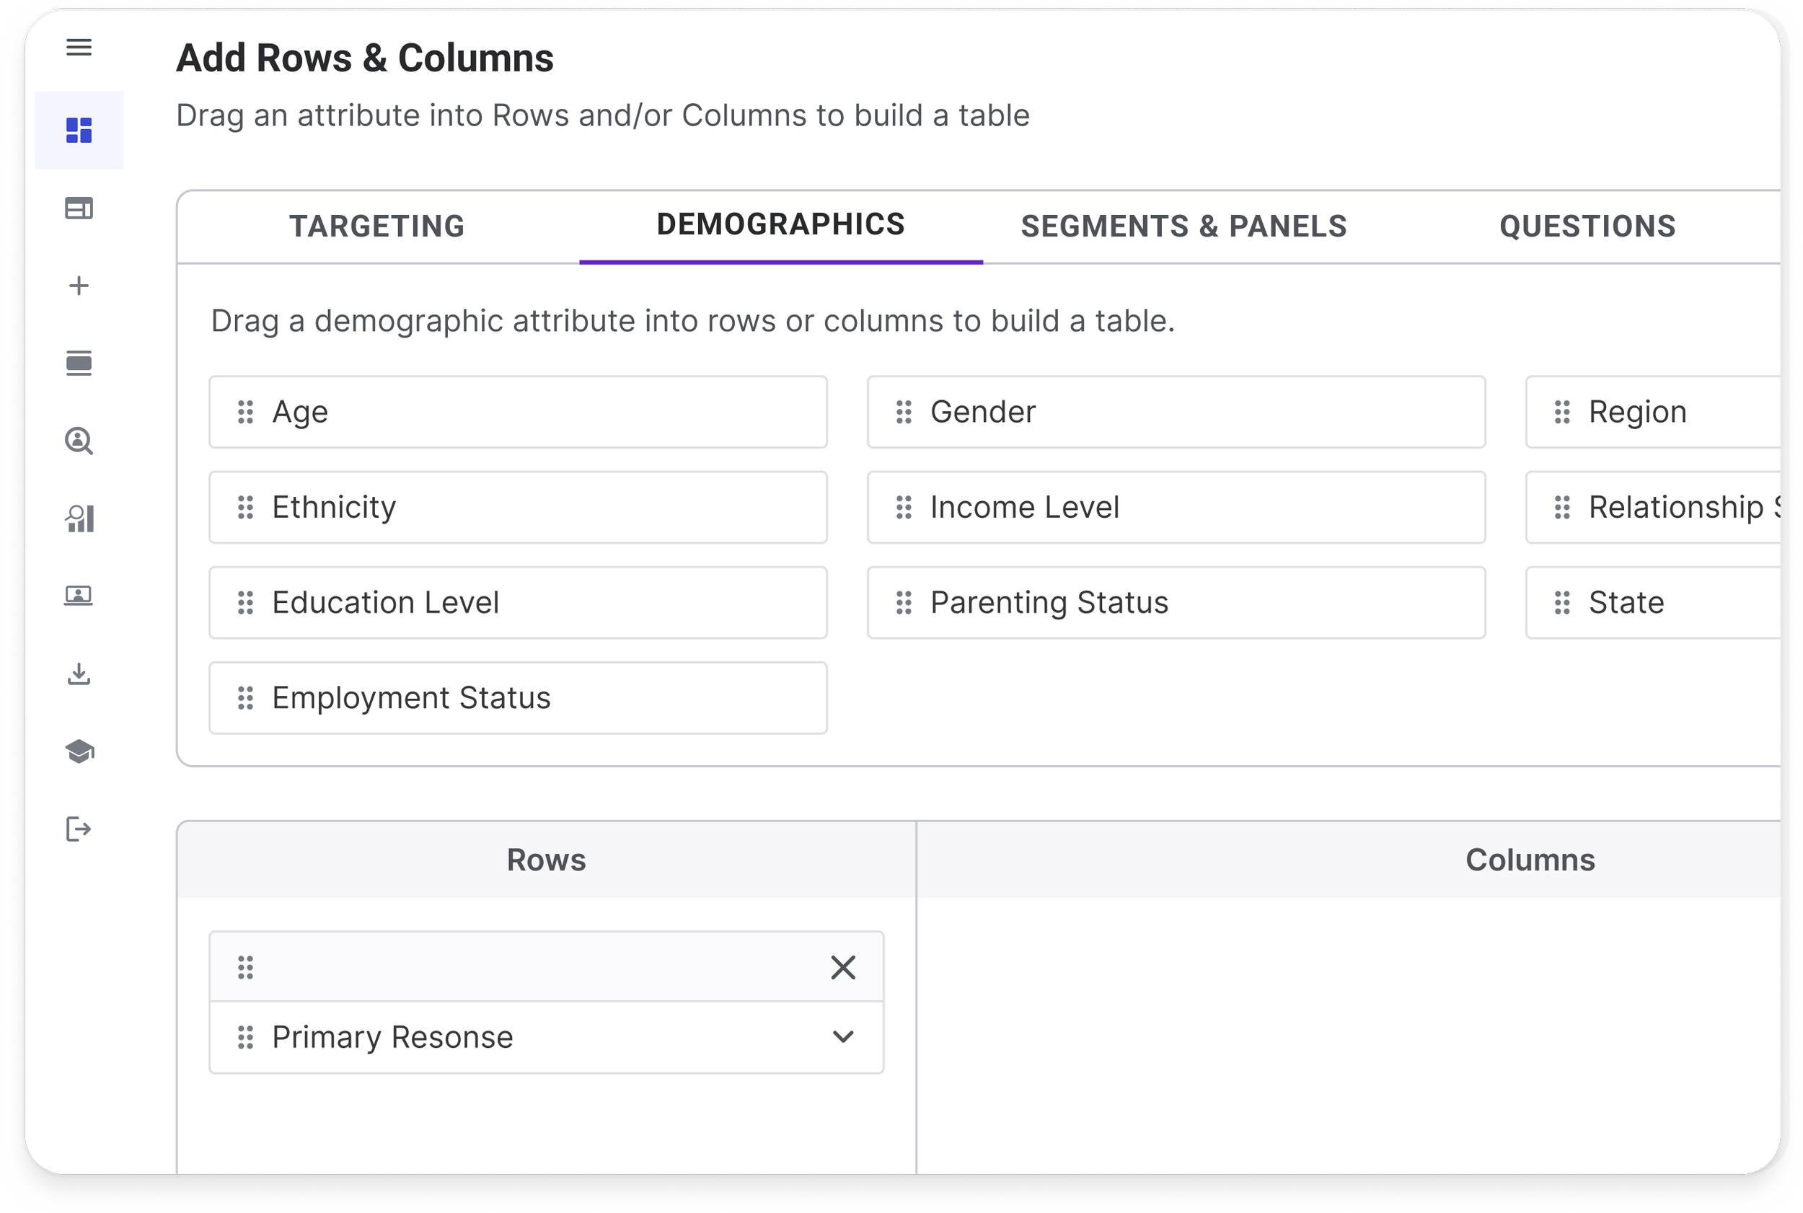Open the stacked cards sidebar icon
This screenshot has height=1213, width=1803.
[x=79, y=363]
